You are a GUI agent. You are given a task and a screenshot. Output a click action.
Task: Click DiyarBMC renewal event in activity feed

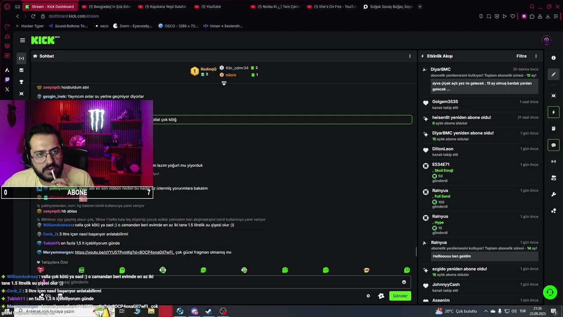pos(480,80)
